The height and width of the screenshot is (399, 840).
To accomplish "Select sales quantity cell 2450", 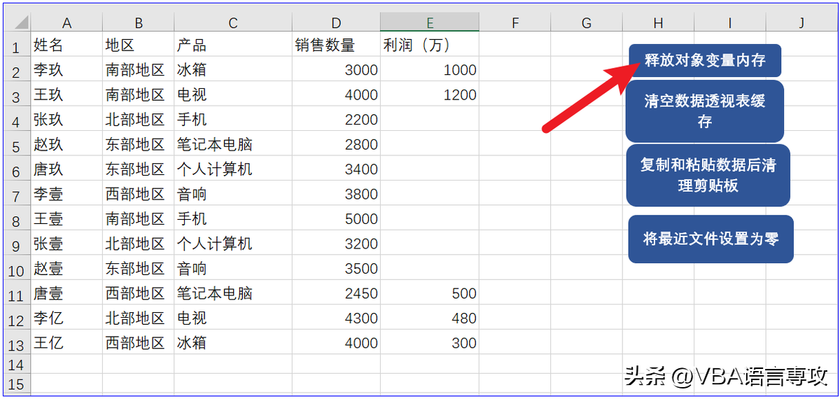I will [x=336, y=293].
